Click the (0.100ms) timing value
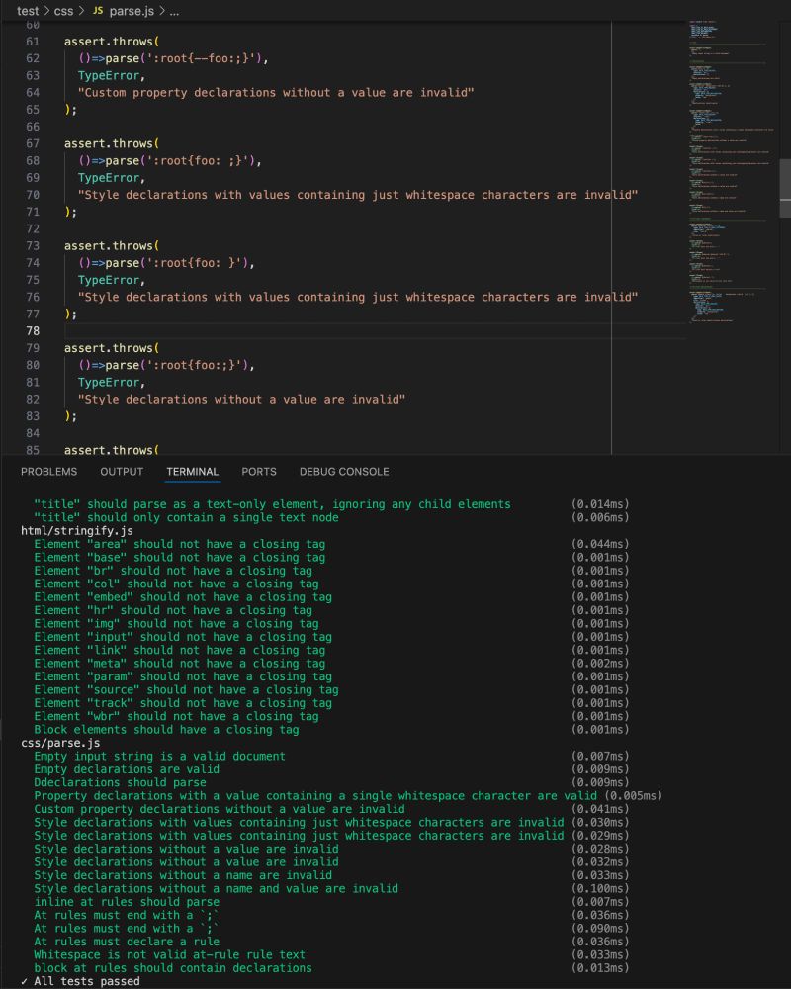The image size is (791, 989). click(600, 889)
